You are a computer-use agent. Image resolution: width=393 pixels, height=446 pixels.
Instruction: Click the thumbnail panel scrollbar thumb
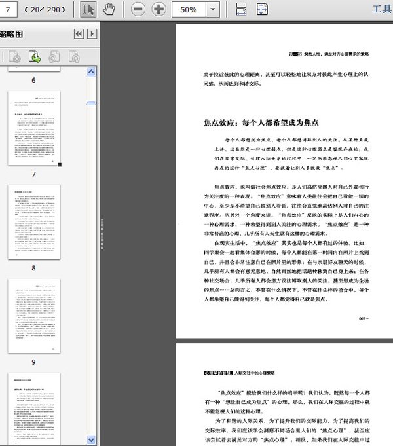[91, 103]
